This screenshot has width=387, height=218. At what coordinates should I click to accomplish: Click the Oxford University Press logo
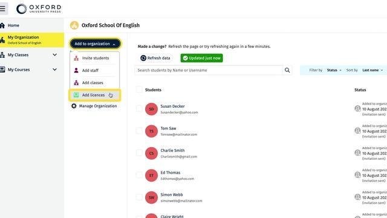(39, 9)
